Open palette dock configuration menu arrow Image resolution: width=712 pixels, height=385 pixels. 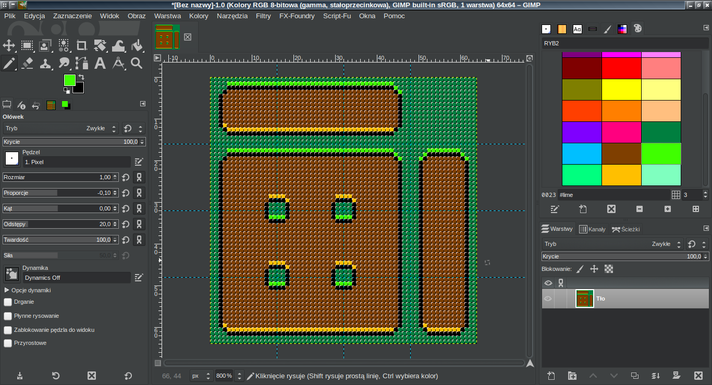(706, 29)
